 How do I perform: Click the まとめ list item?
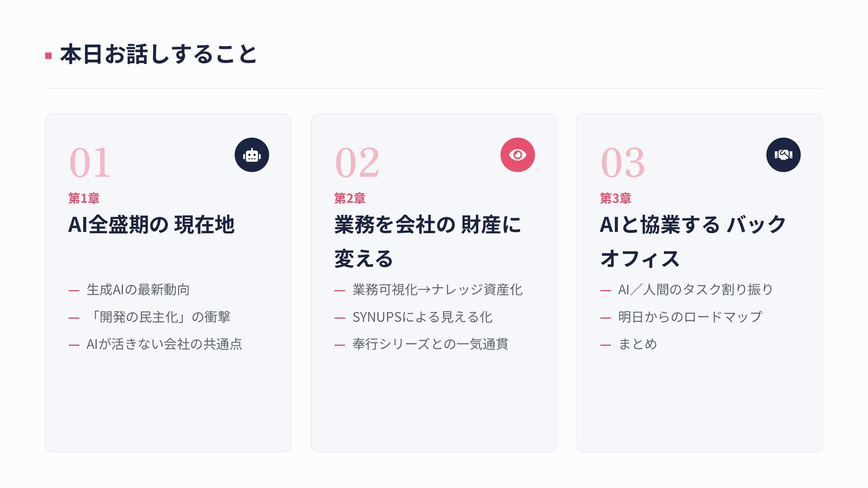pos(637,344)
